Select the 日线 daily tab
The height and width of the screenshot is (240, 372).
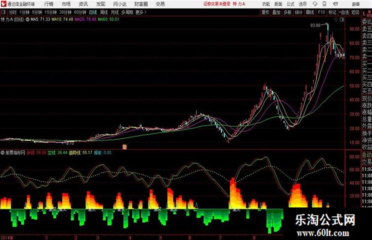click(93, 12)
